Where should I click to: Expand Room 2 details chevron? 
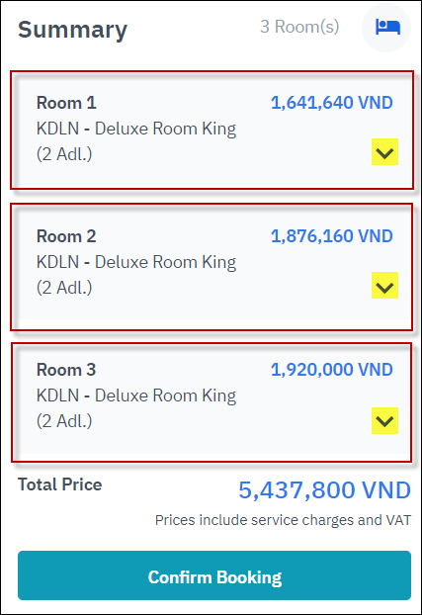[x=384, y=285]
